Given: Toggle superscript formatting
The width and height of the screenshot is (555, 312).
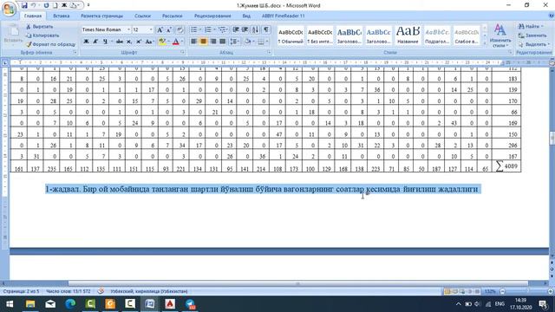Looking at the screenshot, I should (139, 42).
